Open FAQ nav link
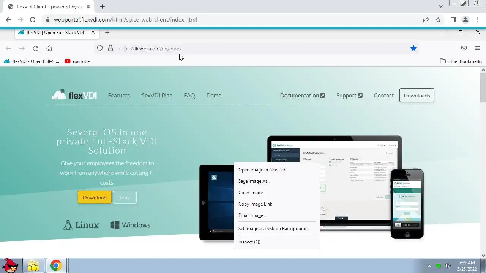486x273 pixels. tap(189, 96)
